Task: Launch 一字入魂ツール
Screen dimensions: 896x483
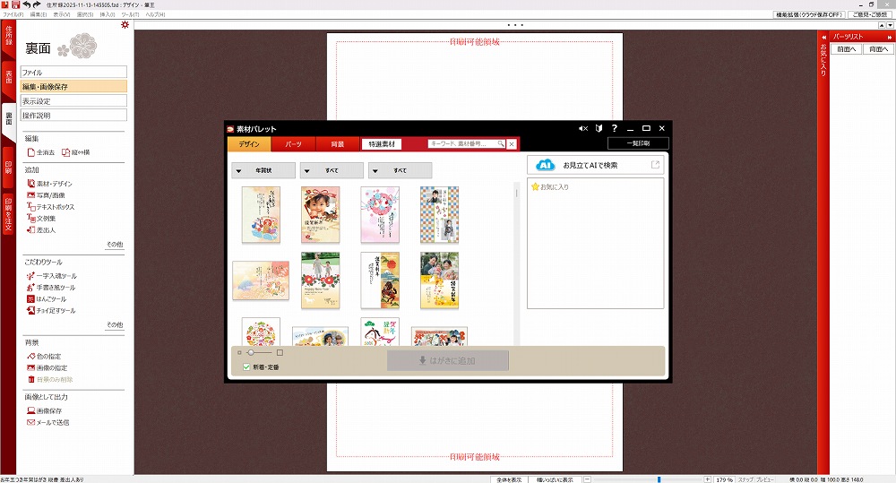Action: pyautogui.click(x=51, y=276)
